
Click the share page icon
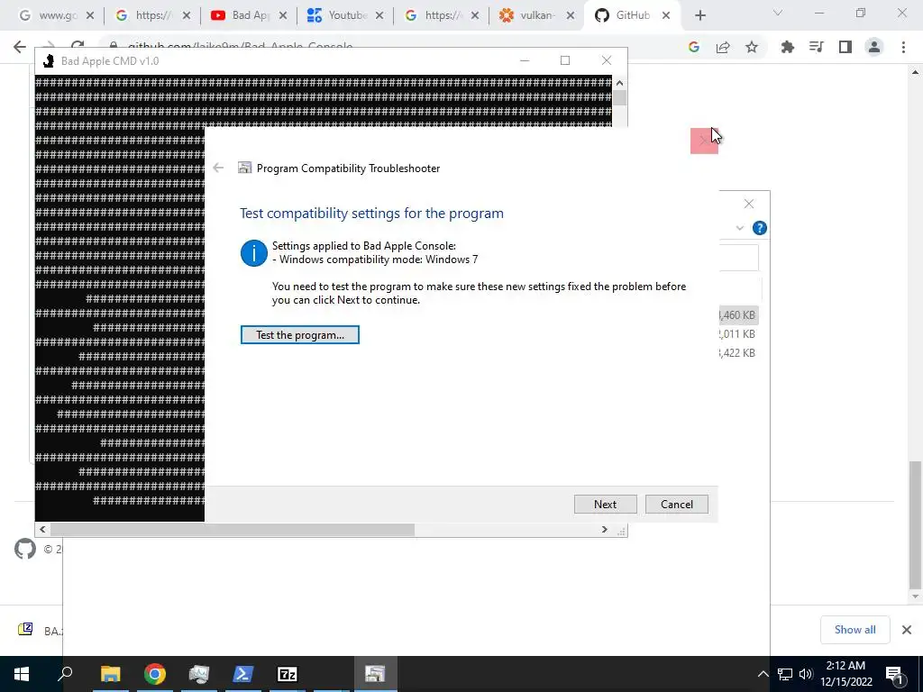pyautogui.click(x=723, y=47)
